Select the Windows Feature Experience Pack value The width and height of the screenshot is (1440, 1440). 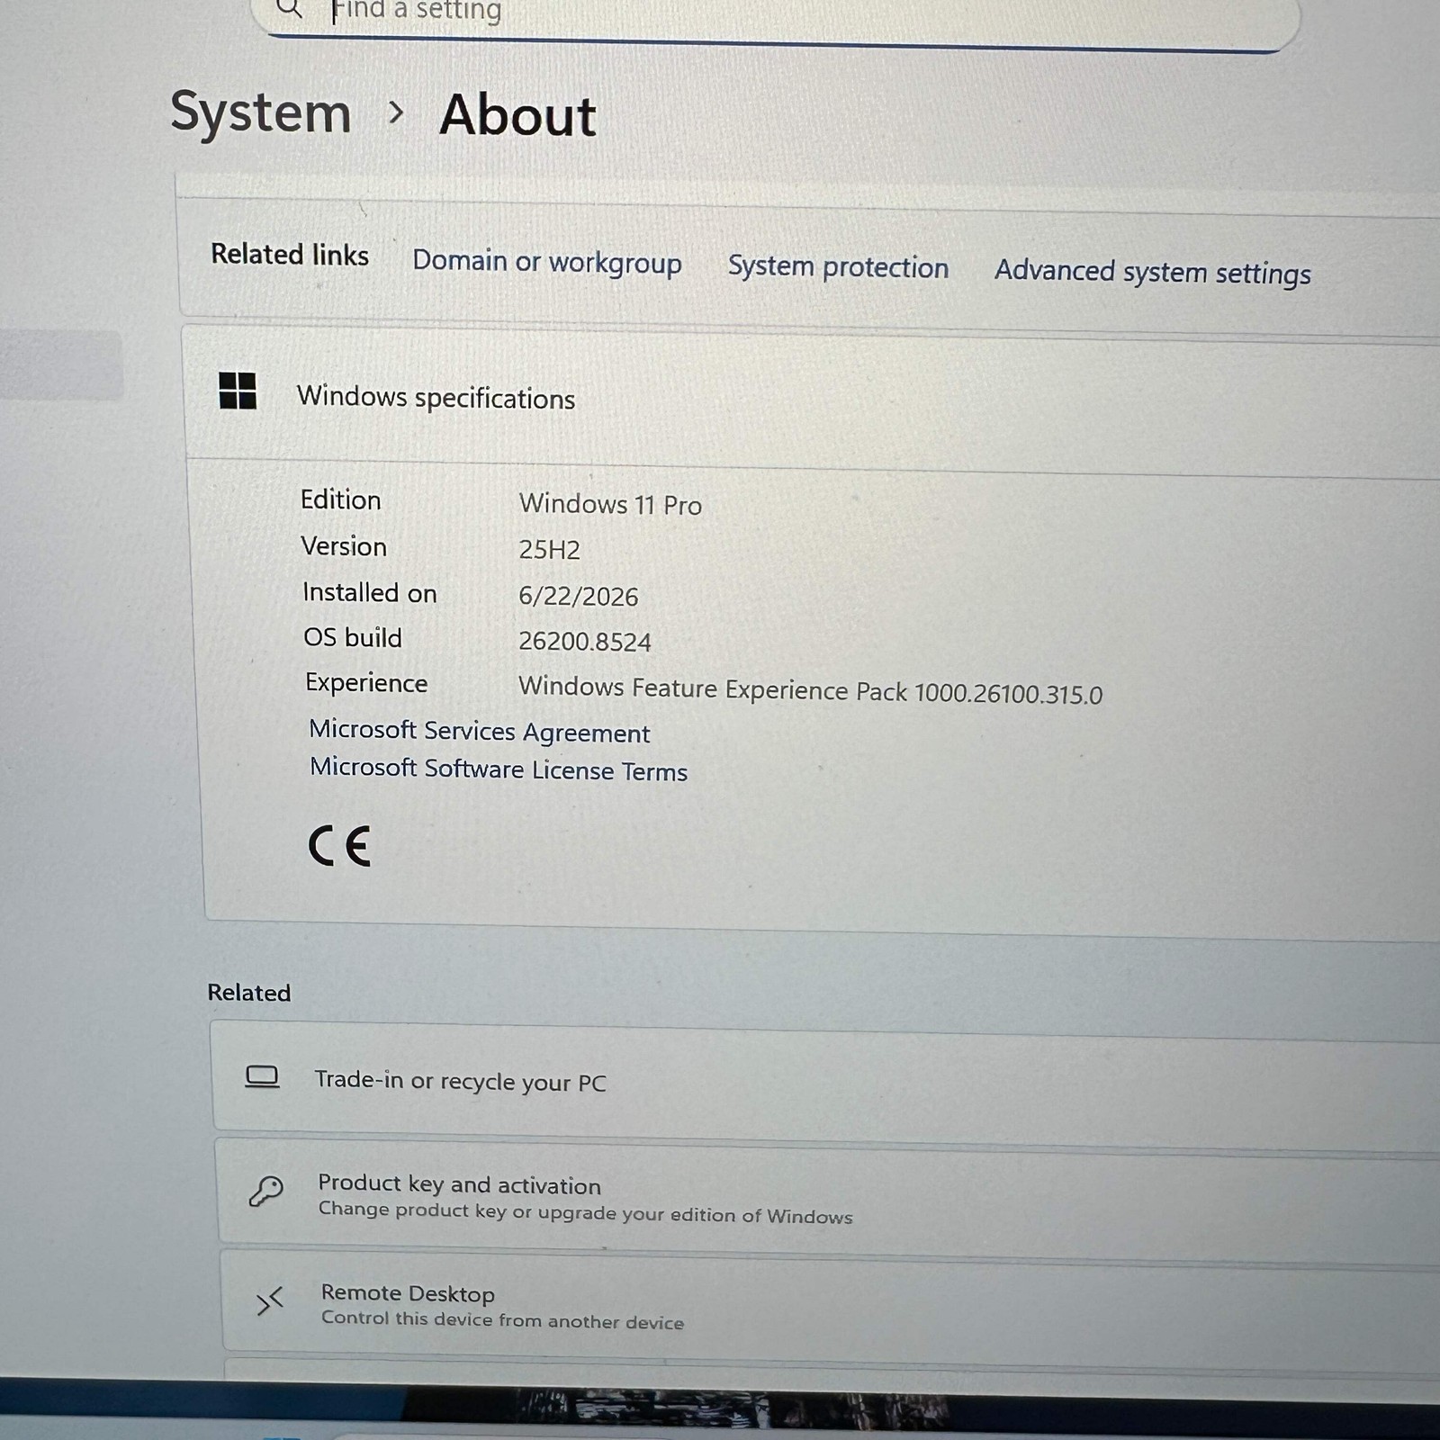810,690
